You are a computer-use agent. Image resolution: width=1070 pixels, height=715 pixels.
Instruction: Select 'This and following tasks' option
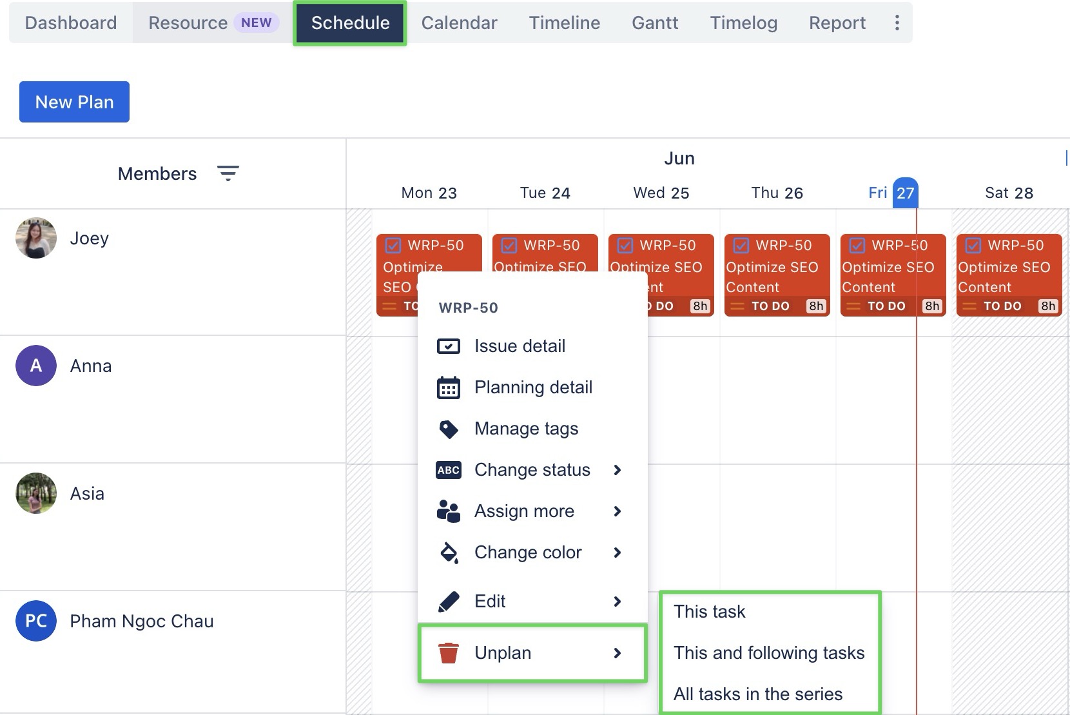[x=769, y=653]
